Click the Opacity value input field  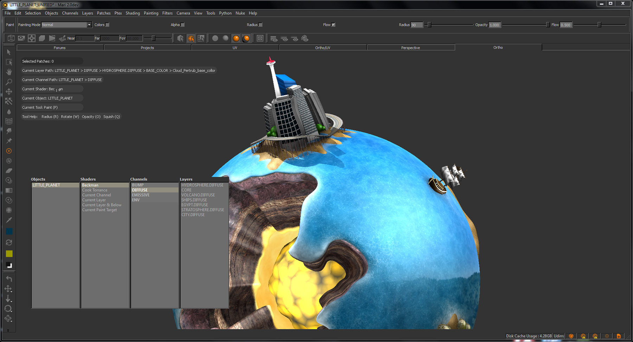pyautogui.click(x=494, y=25)
